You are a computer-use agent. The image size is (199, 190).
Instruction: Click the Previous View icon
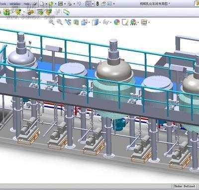pyautogui.click(x=68, y=22)
